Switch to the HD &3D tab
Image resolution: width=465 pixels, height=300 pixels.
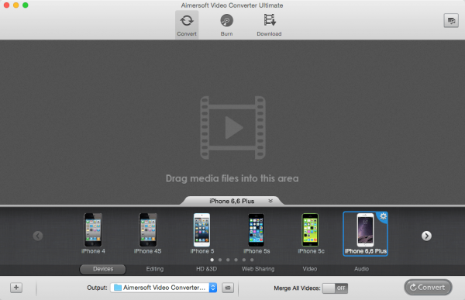point(206,269)
